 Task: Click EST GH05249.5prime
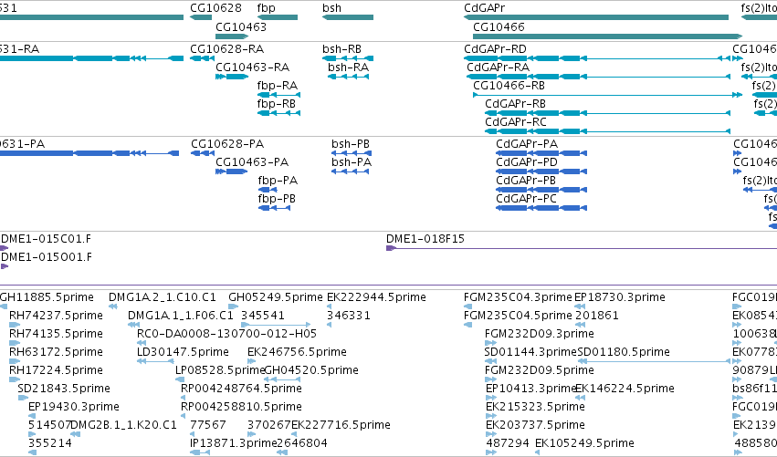[x=276, y=297]
